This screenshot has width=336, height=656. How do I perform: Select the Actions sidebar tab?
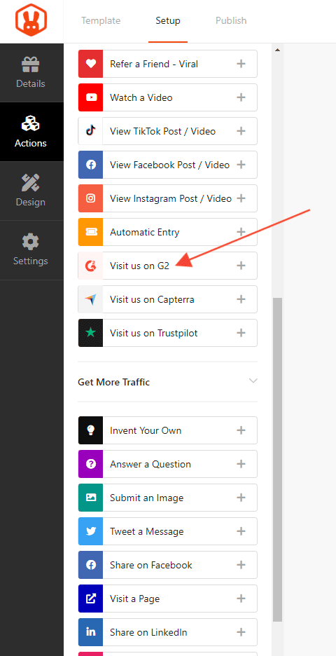31,132
